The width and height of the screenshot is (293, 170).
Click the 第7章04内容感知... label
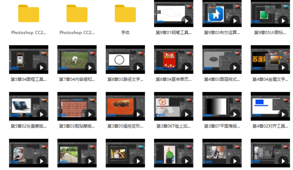pos(77,79)
